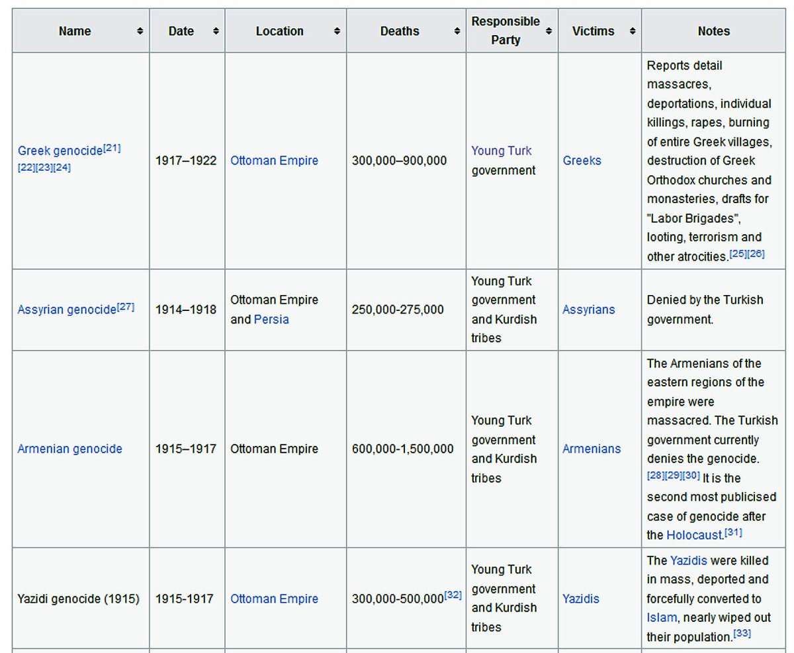Click the Location column header text

pos(280,31)
